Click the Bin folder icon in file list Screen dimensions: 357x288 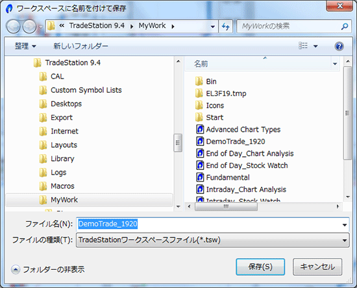point(199,81)
